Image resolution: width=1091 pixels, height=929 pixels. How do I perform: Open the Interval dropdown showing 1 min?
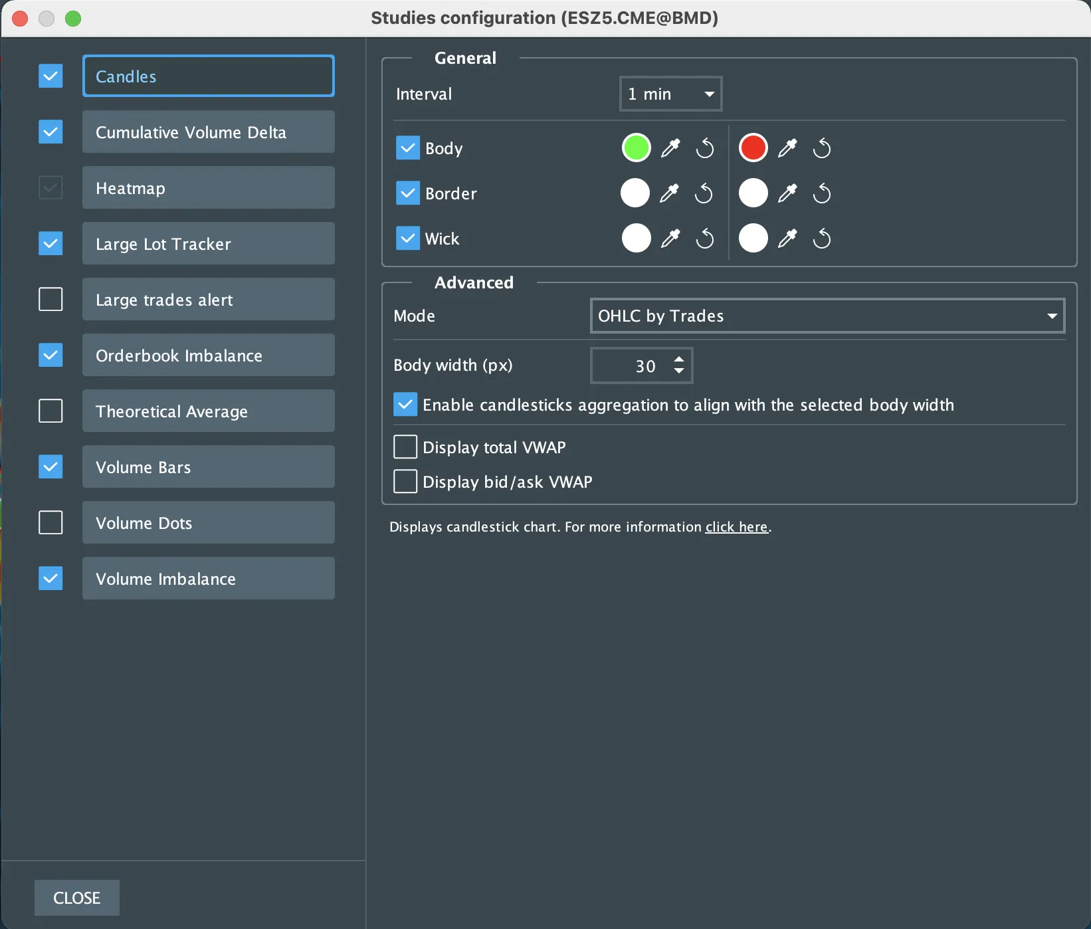[670, 94]
